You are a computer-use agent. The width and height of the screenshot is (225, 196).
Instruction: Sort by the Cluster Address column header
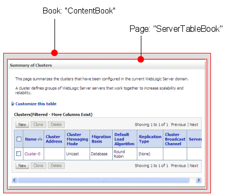click(54, 139)
